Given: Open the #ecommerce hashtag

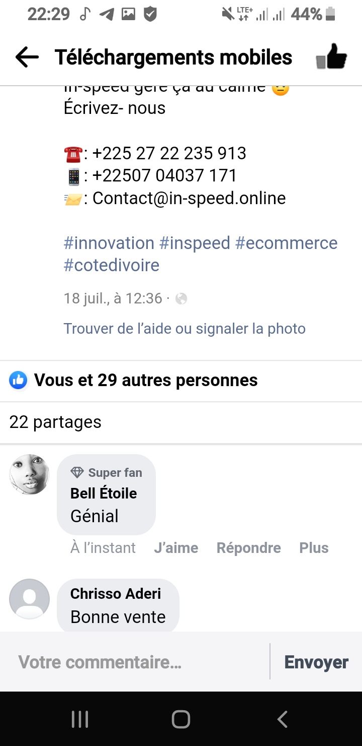Looking at the screenshot, I should tap(286, 243).
